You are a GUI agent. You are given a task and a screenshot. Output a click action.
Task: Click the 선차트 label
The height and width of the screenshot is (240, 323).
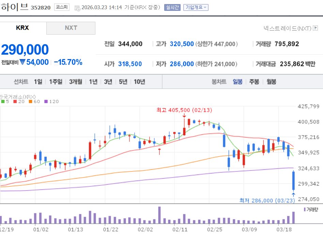(x=21, y=82)
